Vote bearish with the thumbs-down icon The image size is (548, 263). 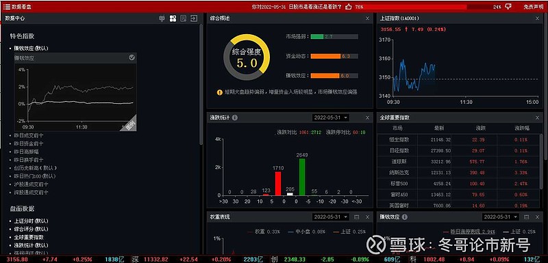508,7
